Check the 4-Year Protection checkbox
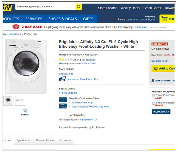 (x=153, y=103)
